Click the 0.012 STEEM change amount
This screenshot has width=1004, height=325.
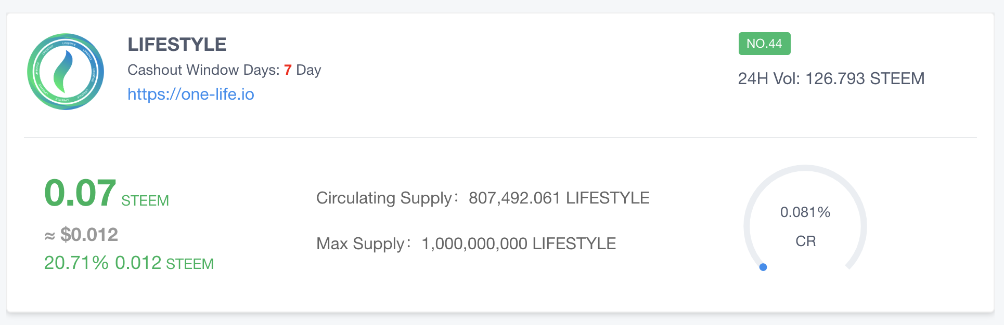click(x=164, y=263)
